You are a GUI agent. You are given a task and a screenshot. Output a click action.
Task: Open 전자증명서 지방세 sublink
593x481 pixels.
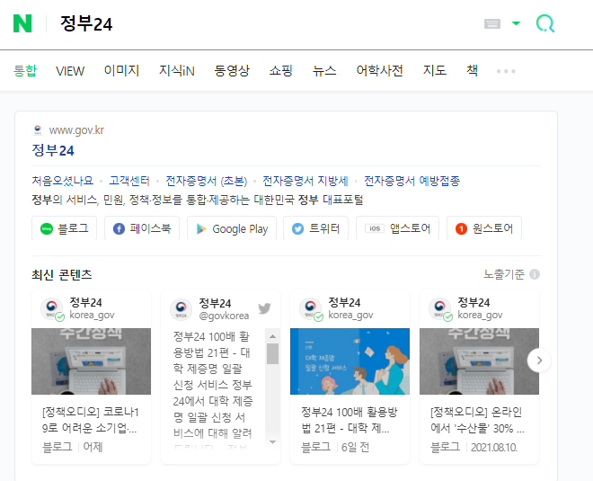point(305,181)
